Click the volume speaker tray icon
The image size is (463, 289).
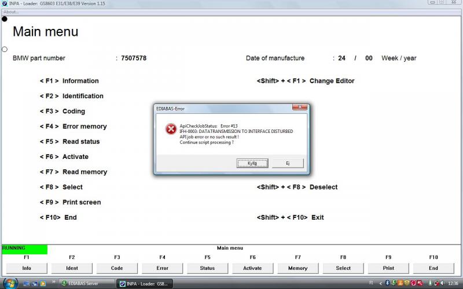441,284
